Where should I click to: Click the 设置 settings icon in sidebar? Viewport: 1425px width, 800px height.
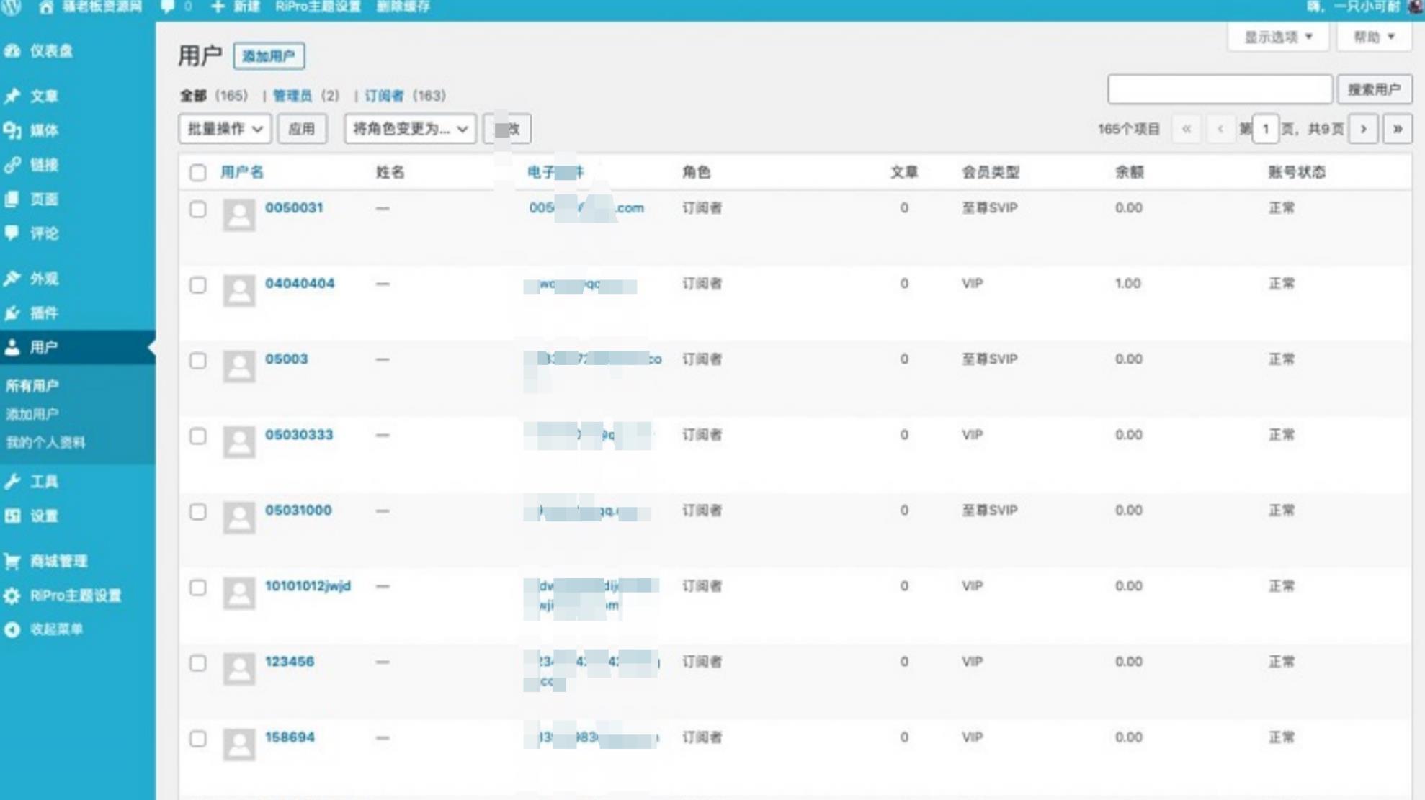(x=13, y=516)
